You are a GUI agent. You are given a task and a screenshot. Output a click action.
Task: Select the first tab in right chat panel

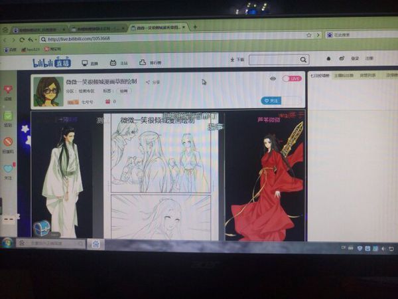click(320, 75)
